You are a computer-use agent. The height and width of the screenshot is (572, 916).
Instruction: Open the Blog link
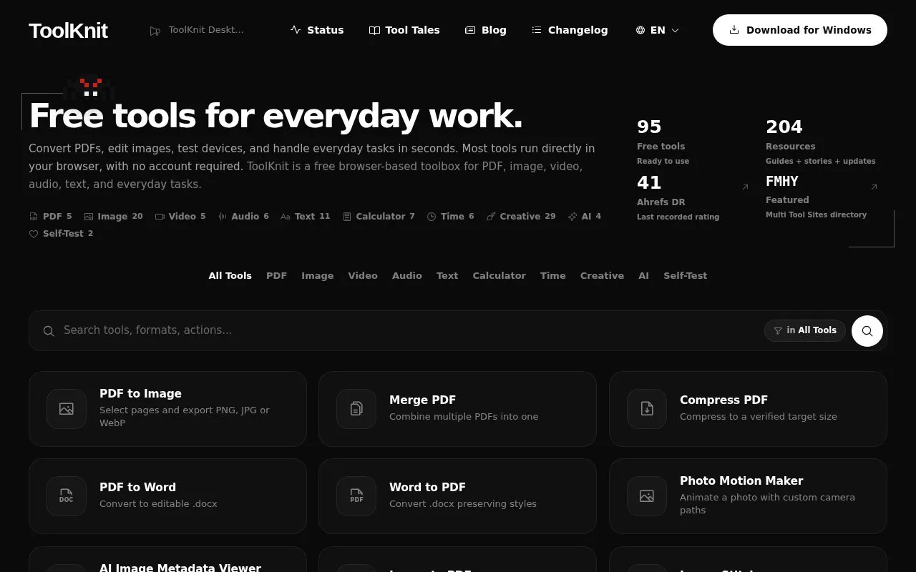coord(486,30)
